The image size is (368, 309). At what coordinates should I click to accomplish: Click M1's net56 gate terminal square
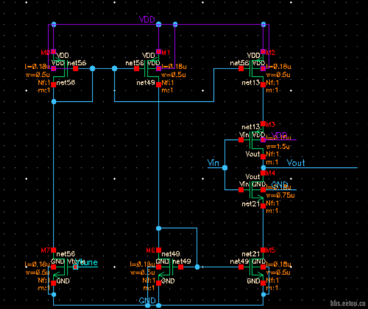click(x=137, y=69)
